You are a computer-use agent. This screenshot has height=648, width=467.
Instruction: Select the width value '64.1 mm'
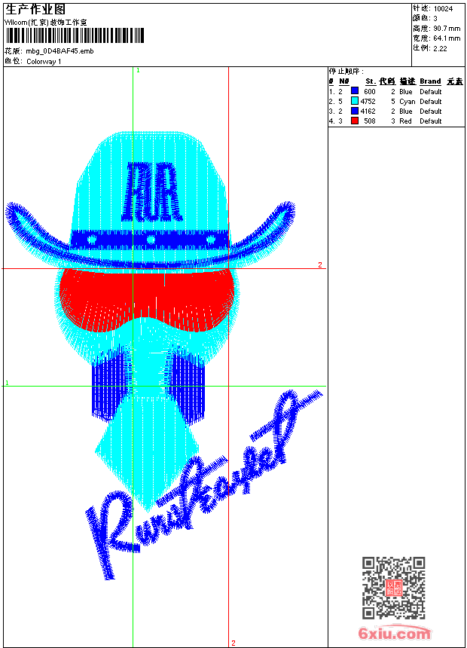pyautogui.click(x=447, y=38)
